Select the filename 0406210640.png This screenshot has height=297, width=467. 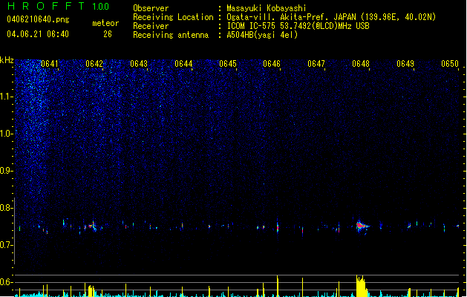point(38,19)
